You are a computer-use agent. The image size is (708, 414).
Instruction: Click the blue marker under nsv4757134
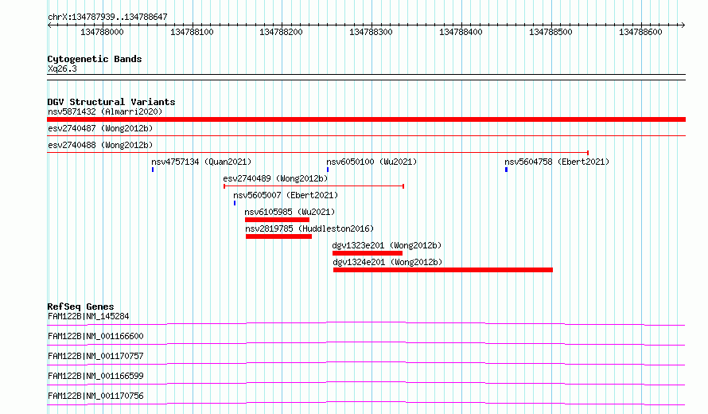[153, 170]
